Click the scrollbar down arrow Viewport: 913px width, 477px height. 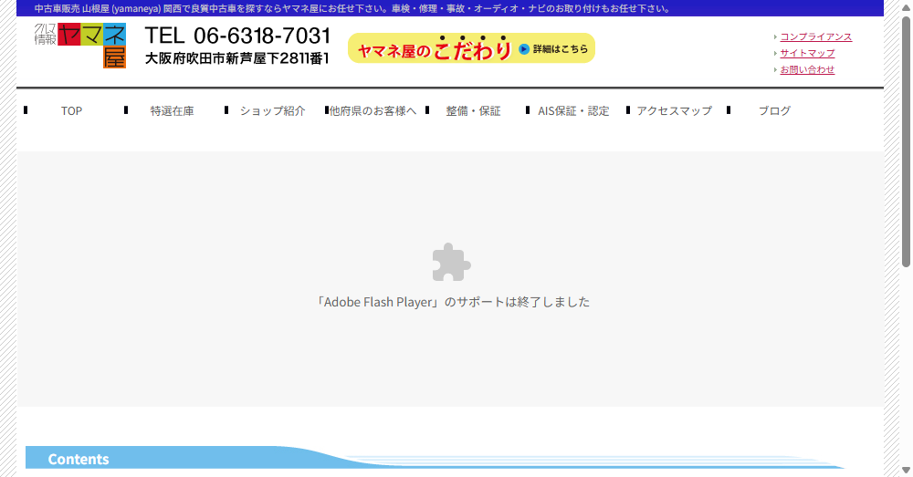[905, 470]
